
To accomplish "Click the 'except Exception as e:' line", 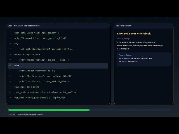I will click(x=28, y=54).
